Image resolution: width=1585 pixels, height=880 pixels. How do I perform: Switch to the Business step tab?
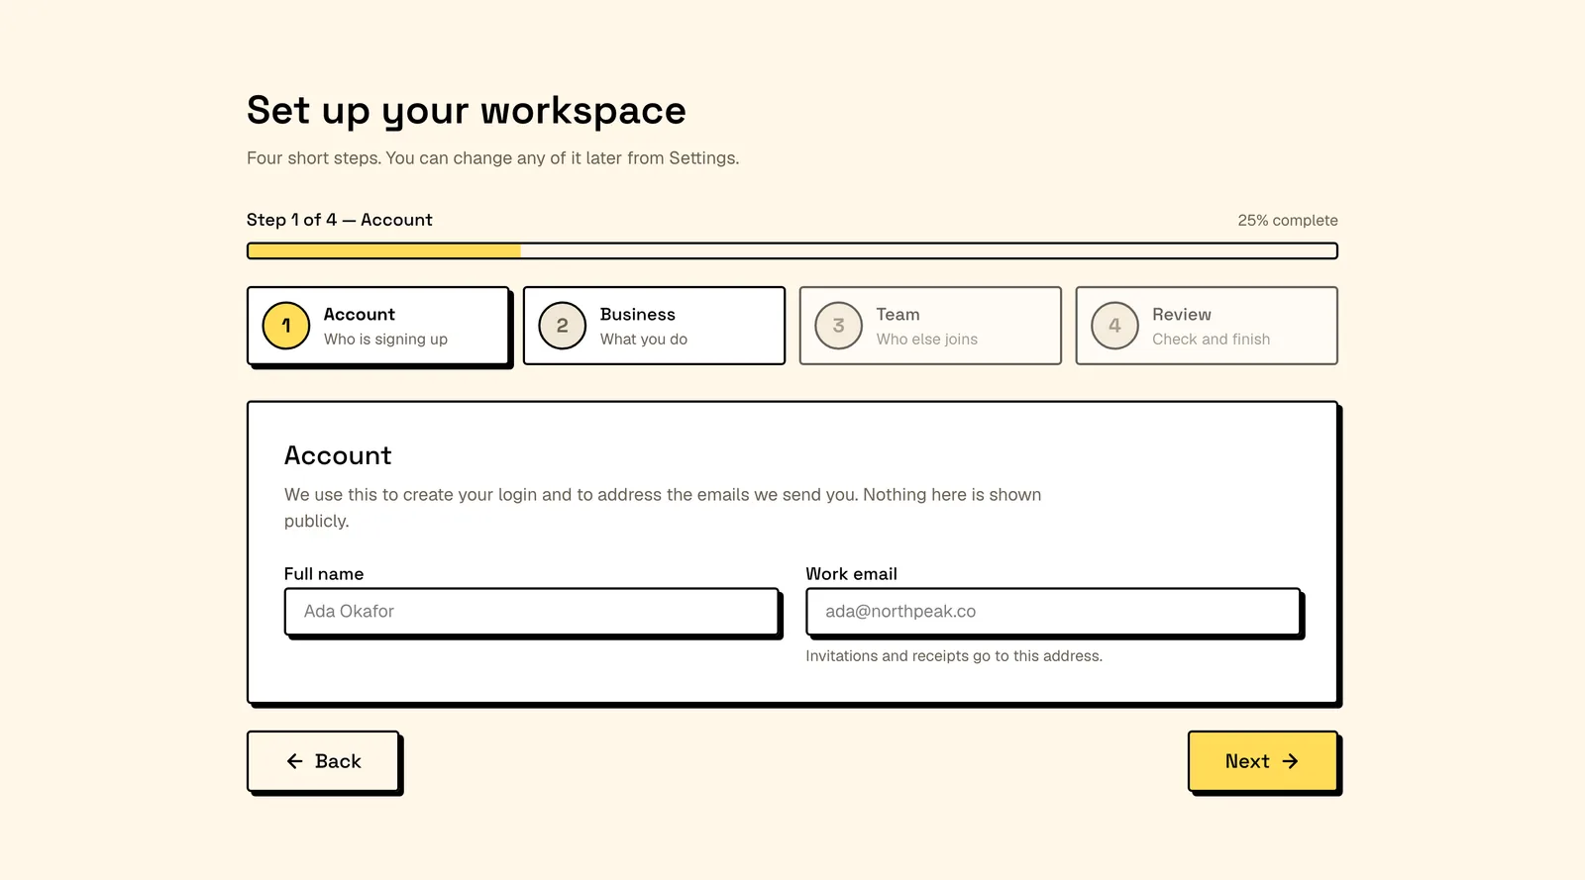pos(654,326)
